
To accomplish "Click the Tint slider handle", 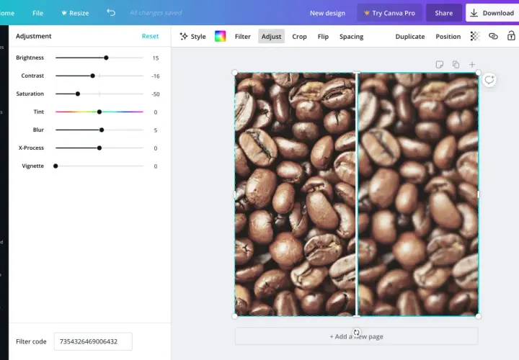I will 99,112.
